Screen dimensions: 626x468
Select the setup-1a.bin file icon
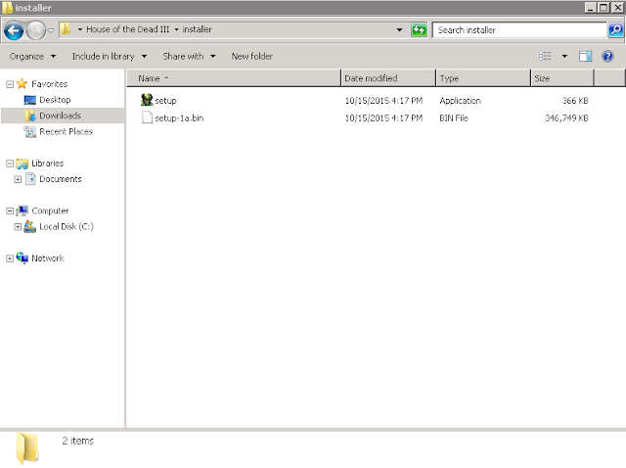tap(147, 117)
